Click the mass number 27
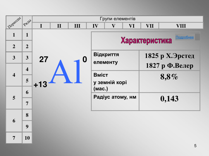The width and height of the screenshot is (209, 156). pyautogui.click(x=44, y=59)
